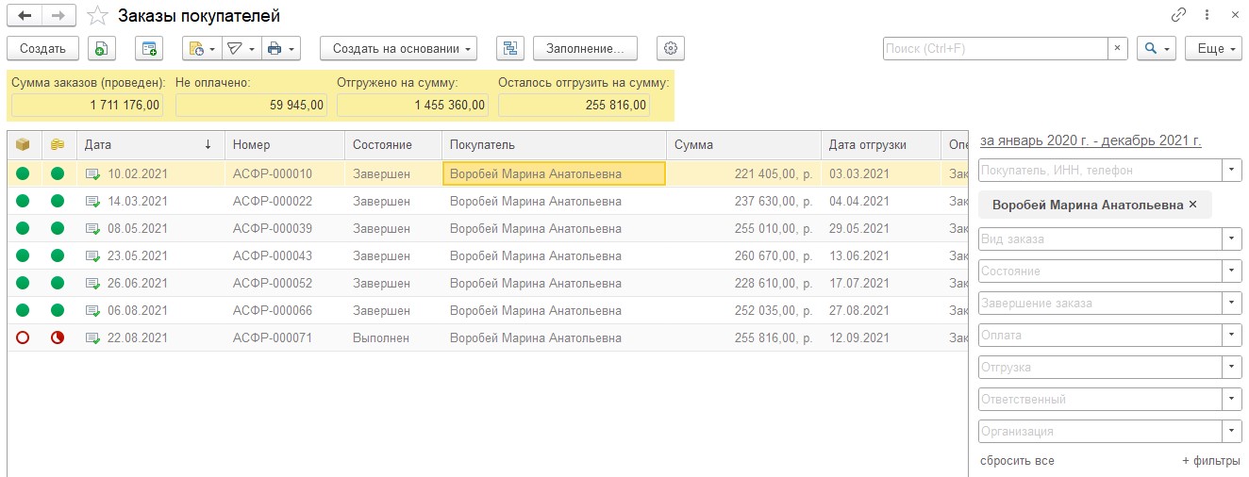Click the structure icon before Заполнение
Viewport: 1249px width, 477px height.
tap(509, 48)
